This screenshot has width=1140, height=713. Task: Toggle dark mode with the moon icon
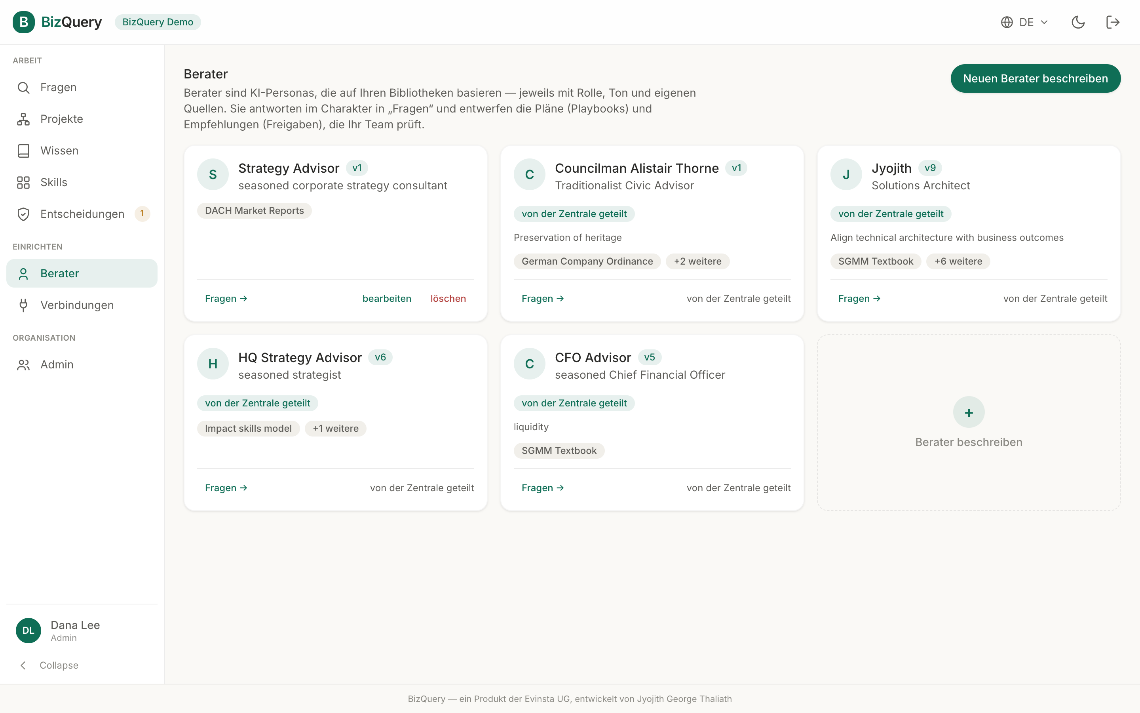1078,22
